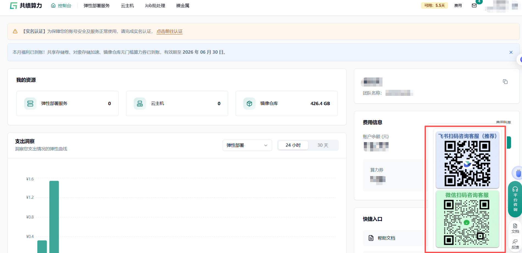This screenshot has height=253, width=522.
Task: Click the 帮助文档 document icon
Action: [x=371, y=238]
